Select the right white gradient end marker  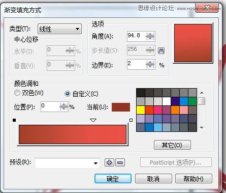[x=131, y=120]
